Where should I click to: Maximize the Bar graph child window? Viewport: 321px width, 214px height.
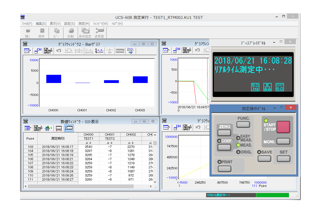(143, 44)
